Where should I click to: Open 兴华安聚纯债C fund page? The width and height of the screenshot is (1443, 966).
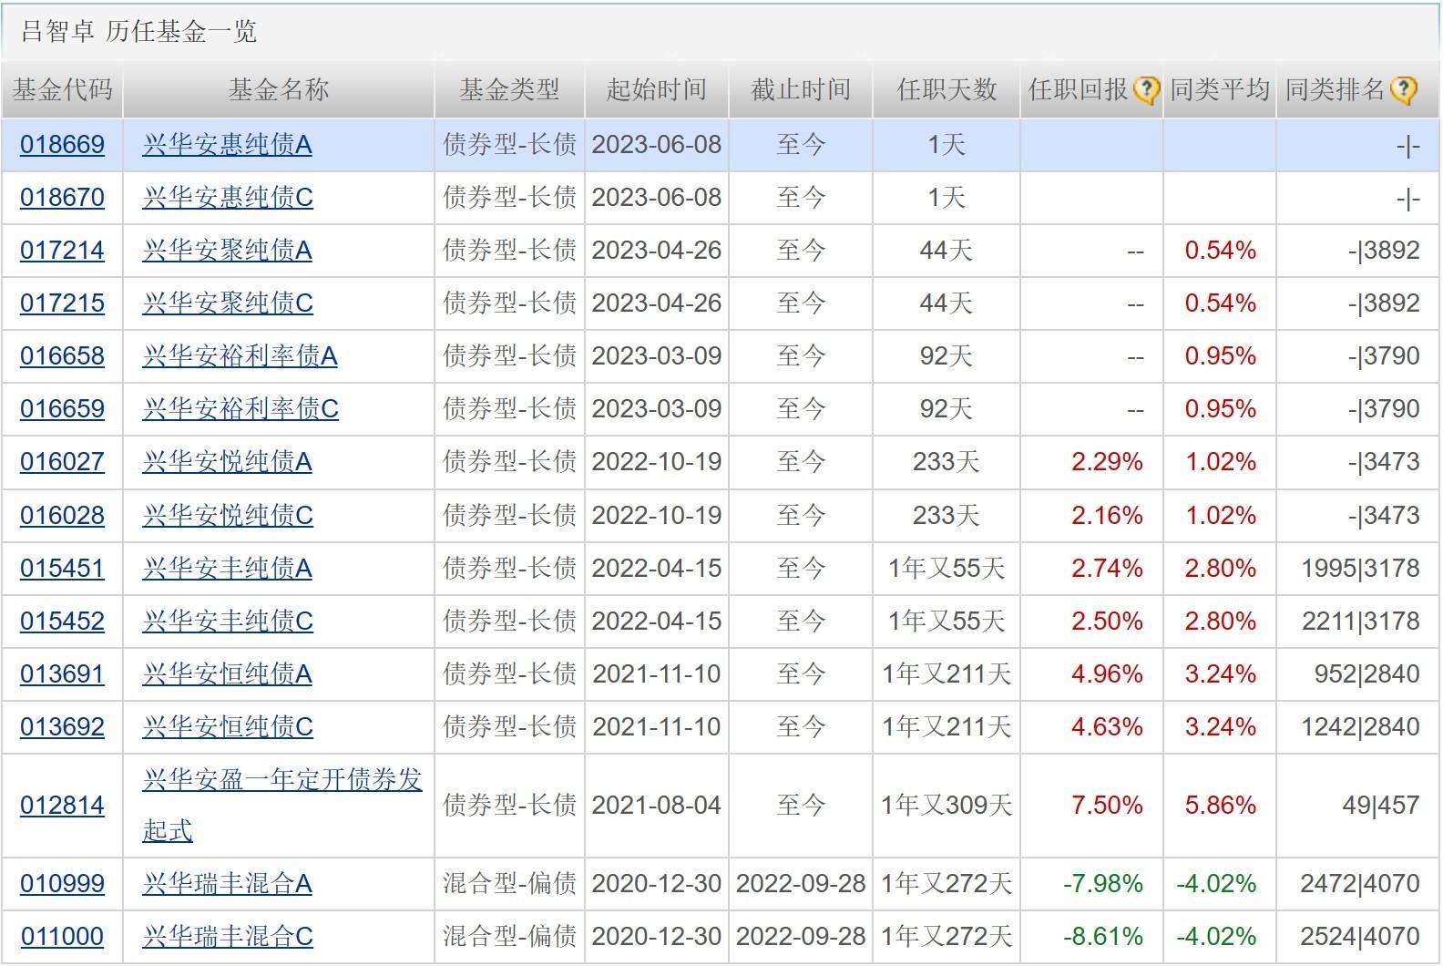228,303
